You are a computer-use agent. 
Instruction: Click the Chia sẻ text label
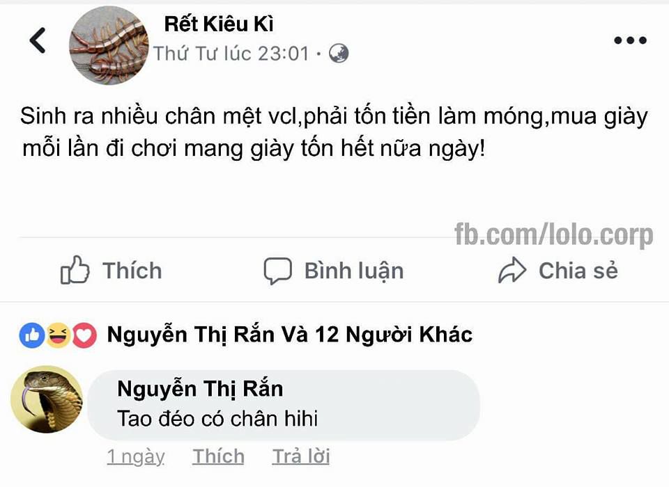pos(578,271)
